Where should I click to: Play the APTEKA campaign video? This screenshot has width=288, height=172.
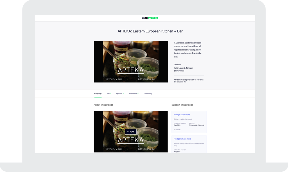tap(130, 131)
